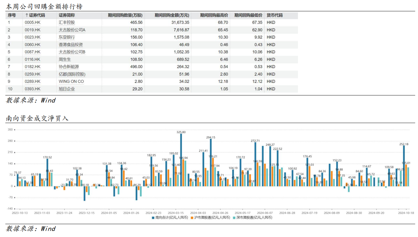Select the 汇丰控股 name cell
418x237 pixels.
[67, 23]
